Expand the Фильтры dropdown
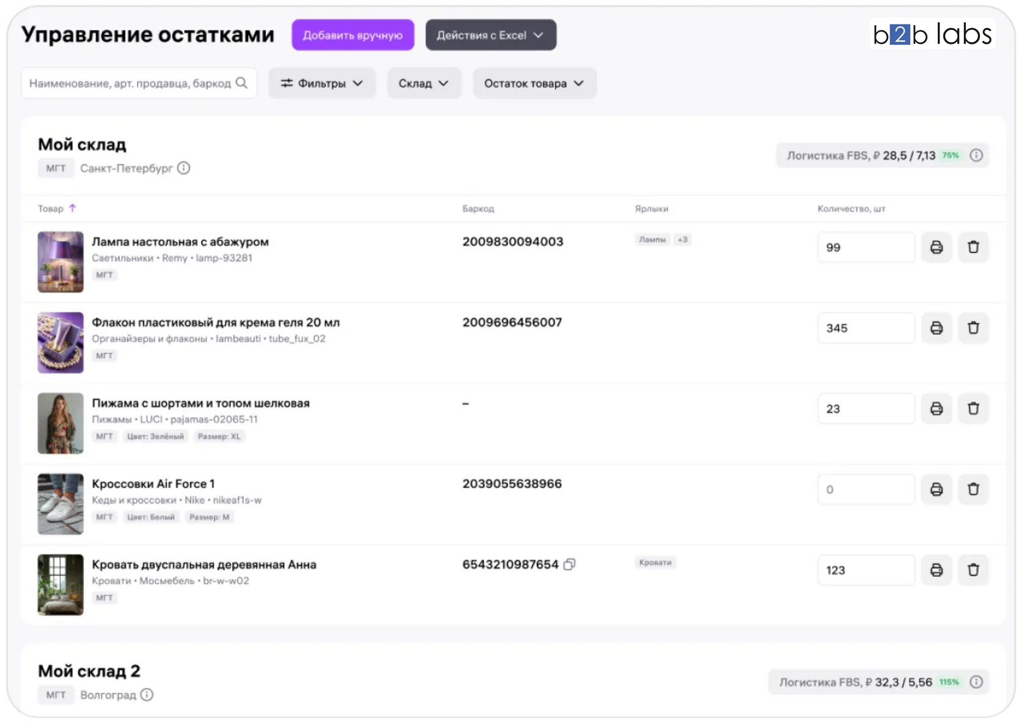Screen dimensions: 1027x728 tap(322, 83)
